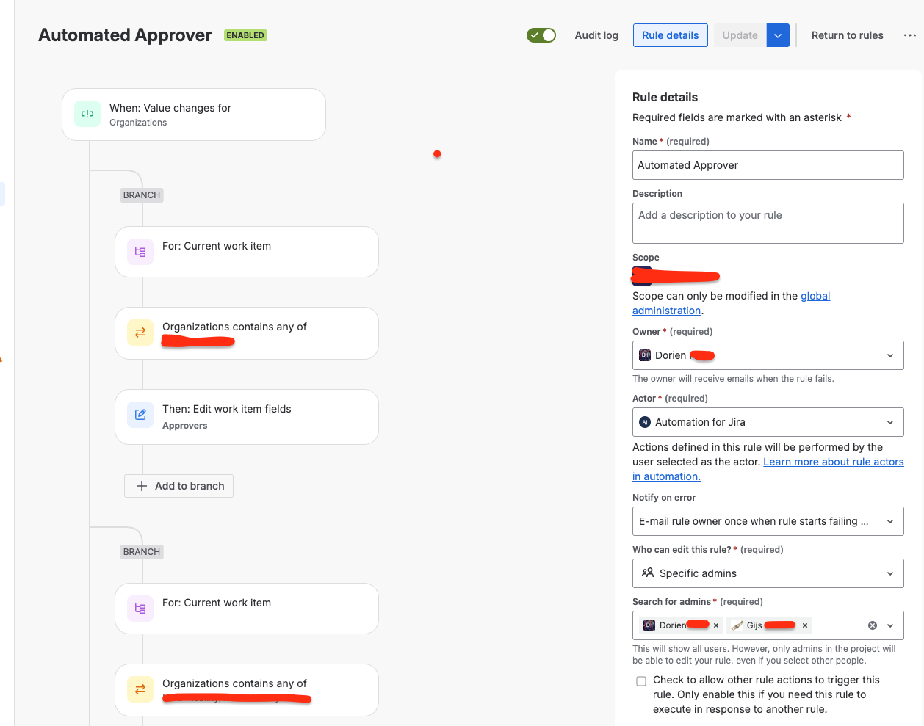Screen dimensions: 924x726
Task: Check allow other rule actions to trigger
Action: [x=641, y=681]
